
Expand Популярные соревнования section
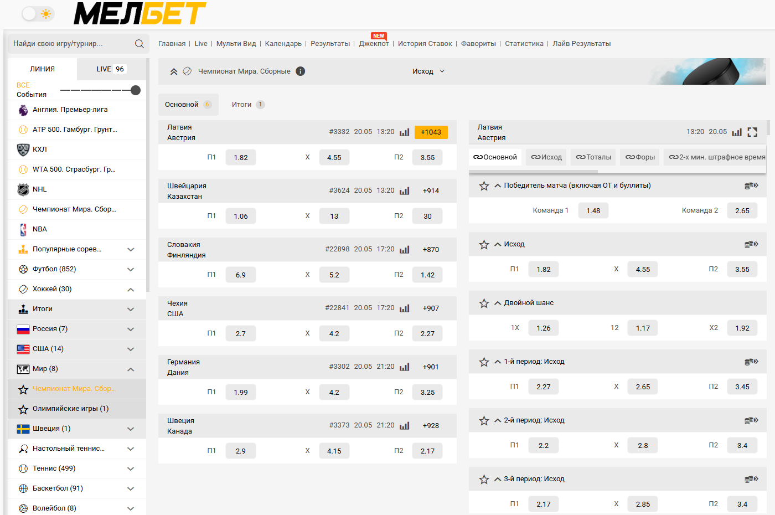131,249
